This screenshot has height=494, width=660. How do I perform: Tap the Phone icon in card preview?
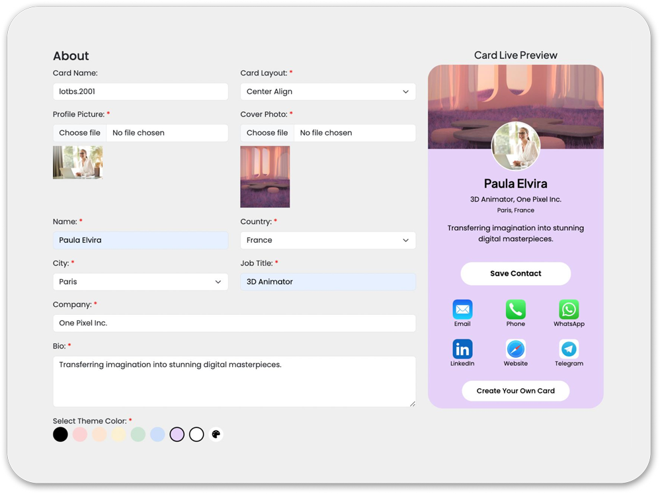[x=516, y=309]
